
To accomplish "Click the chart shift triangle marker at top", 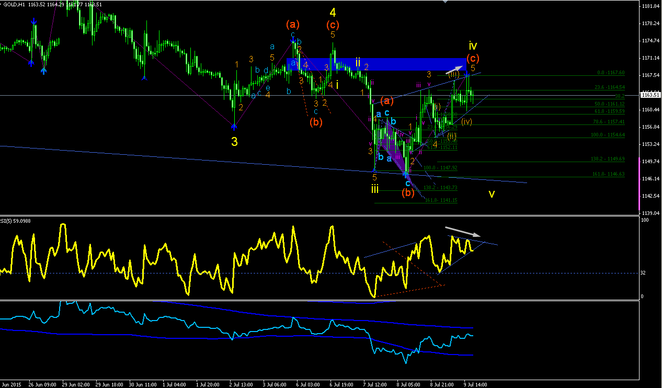I will [446, 2].
